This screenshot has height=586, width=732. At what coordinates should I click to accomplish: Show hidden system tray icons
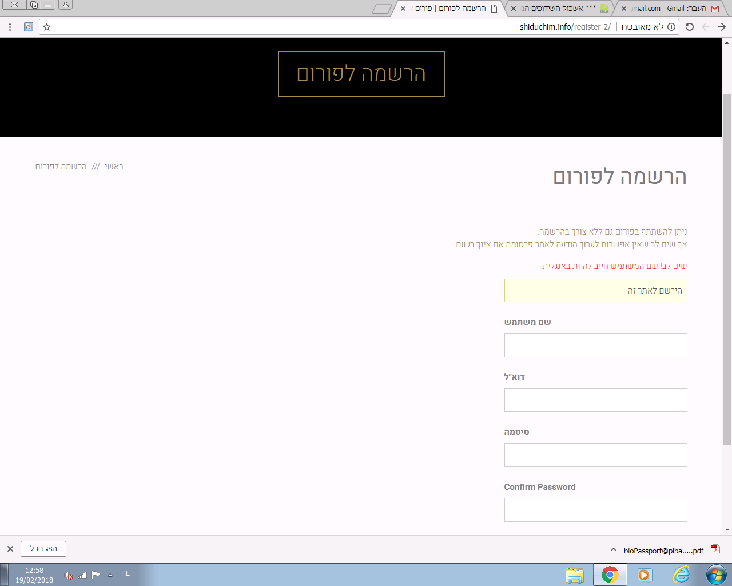(x=110, y=575)
